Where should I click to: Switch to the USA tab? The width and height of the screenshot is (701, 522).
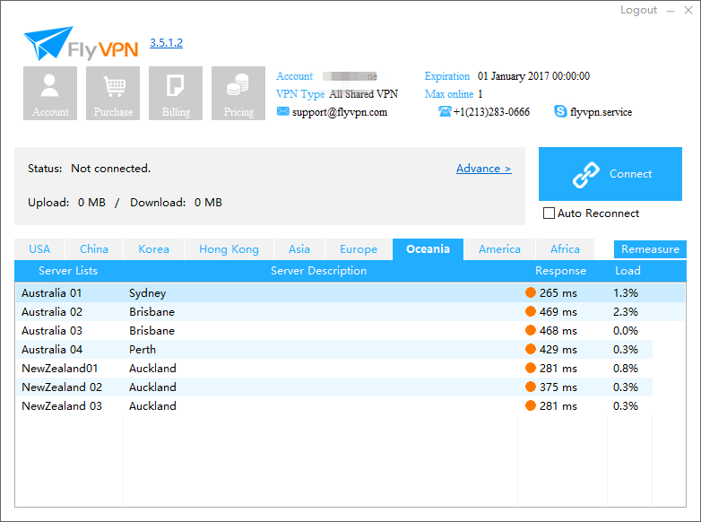coord(39,249)
